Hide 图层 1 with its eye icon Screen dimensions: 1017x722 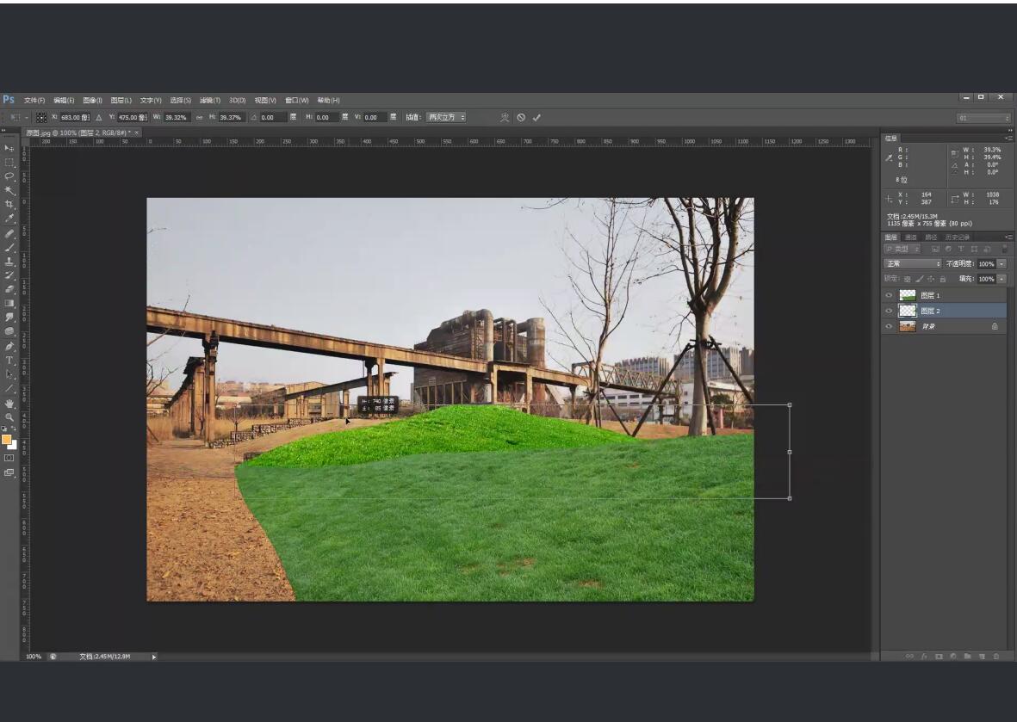889,295
